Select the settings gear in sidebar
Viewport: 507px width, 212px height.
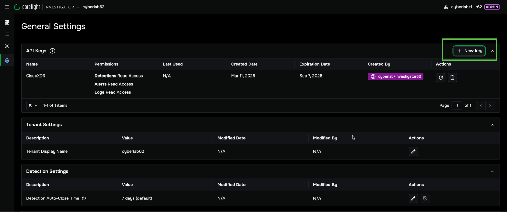(x=7, y=60)
